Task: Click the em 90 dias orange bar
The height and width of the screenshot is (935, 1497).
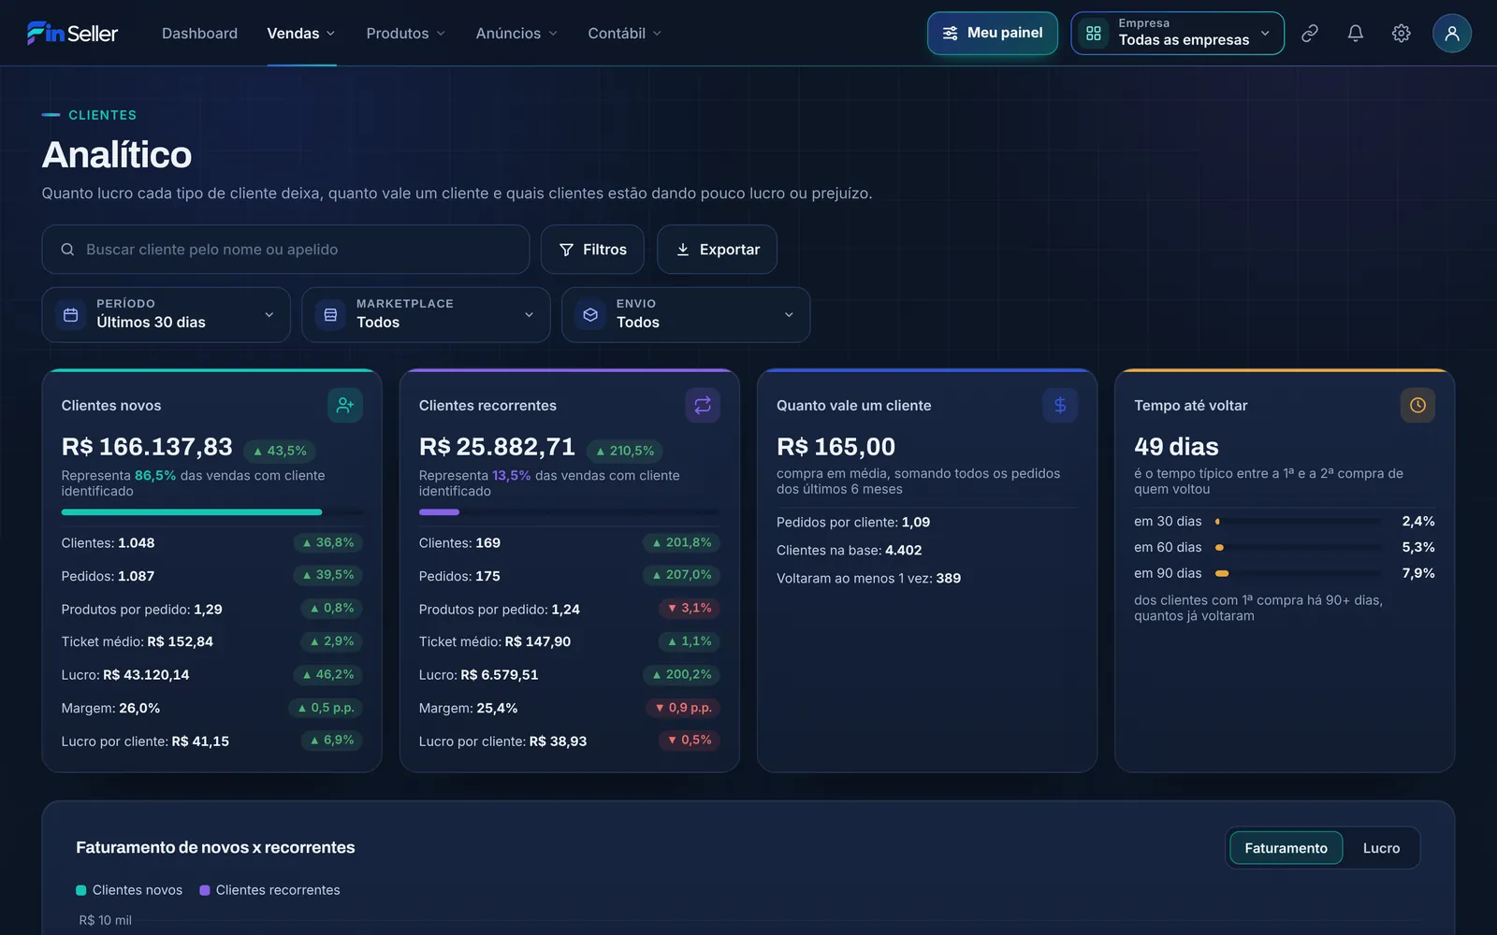Action: 1222,573
